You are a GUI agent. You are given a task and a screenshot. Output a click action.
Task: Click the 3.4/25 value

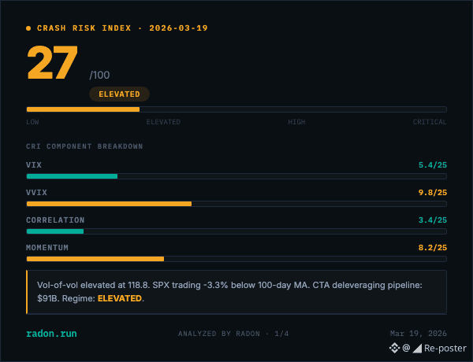coord(433,220)
